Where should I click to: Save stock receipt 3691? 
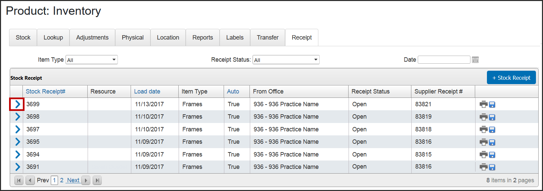click(x=492, y=167)
